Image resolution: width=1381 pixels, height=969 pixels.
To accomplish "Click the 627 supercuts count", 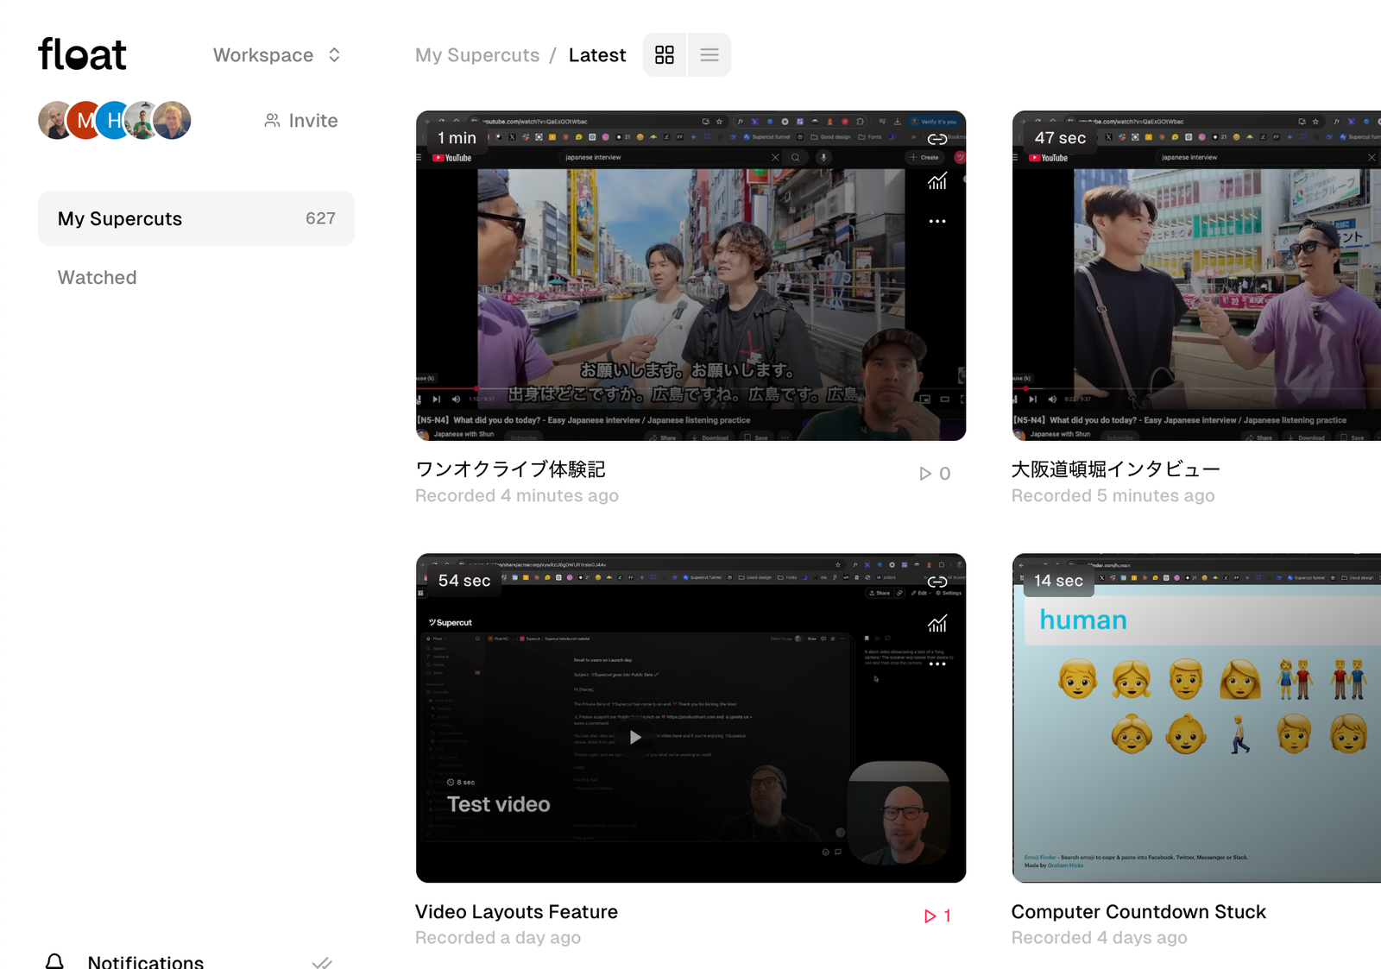I will (x=320, y=218).
